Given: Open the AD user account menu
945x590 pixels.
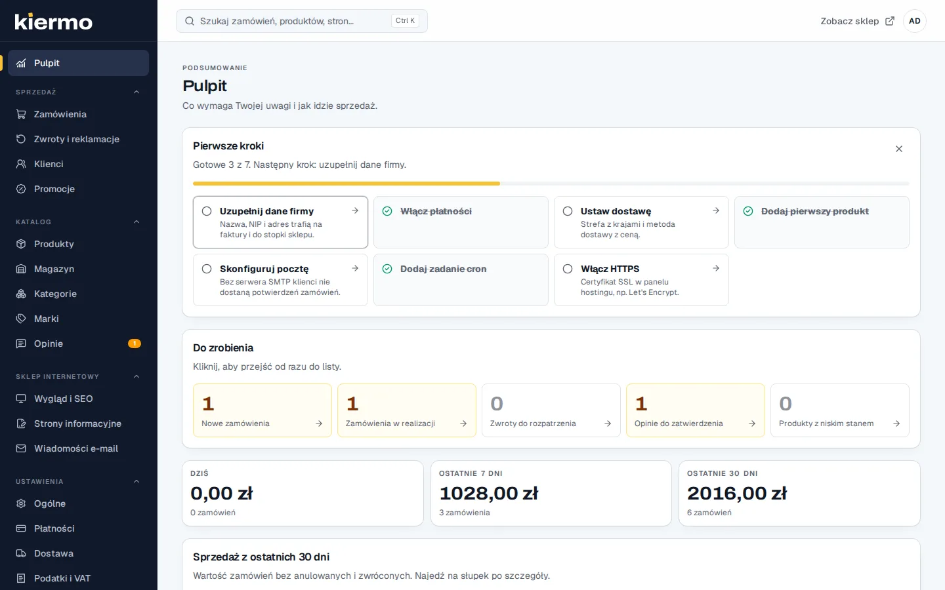Looking at the screenshot, I should click(915, 21).
